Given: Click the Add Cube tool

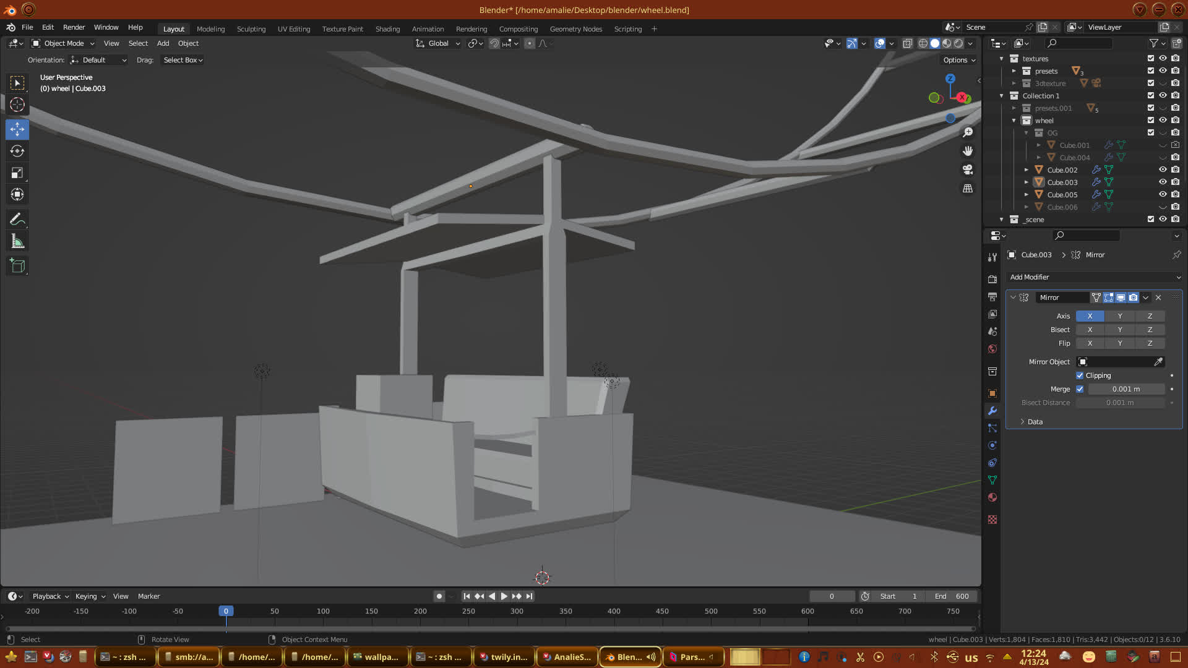Looking at the screenshot, I should click(x=17, y=266).
